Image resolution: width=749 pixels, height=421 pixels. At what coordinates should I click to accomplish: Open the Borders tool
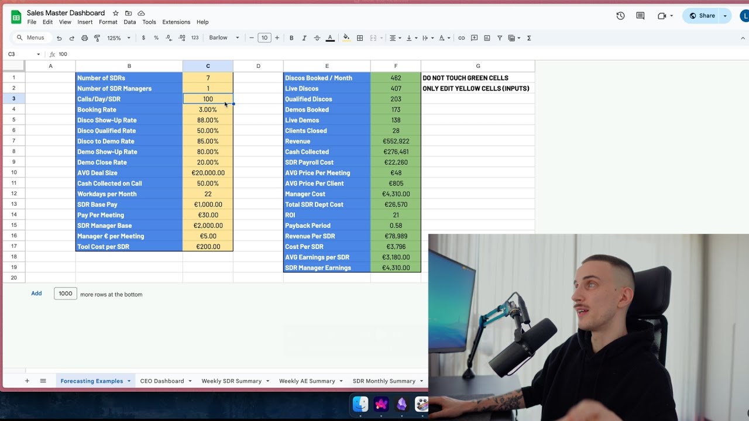tap(360, 38)
